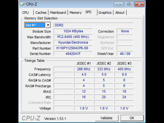
Task: Click the JEDEC #3 frequency 400 MHz
Action: pos(124,69)
